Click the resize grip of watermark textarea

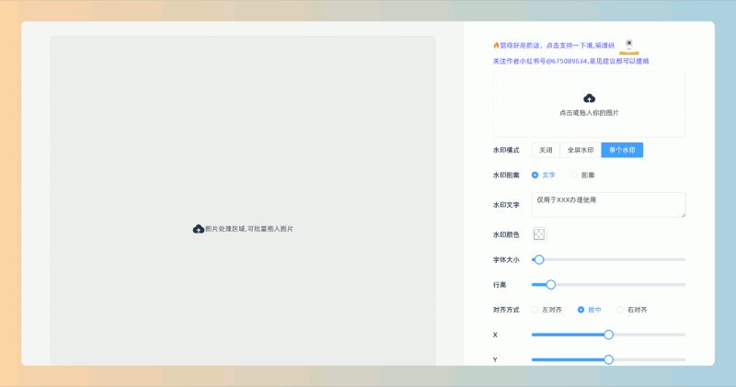[683, 215]
